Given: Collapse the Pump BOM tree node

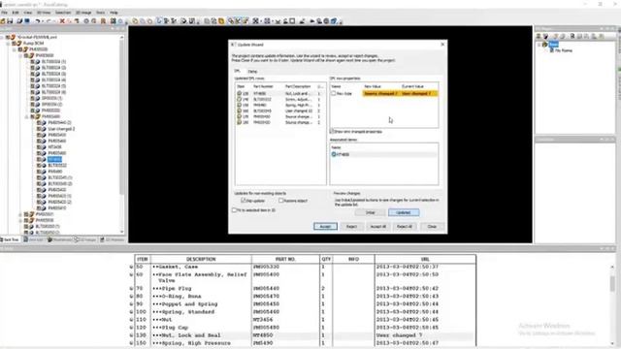Looking at the screenshot, I should pyautogui.click(x=8, y=43).
